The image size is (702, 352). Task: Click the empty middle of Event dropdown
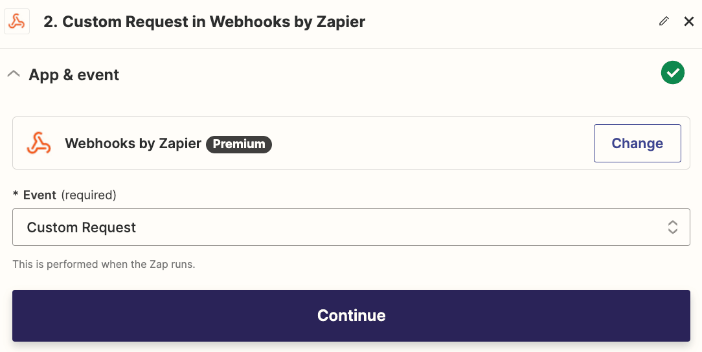tap(389, 228)
